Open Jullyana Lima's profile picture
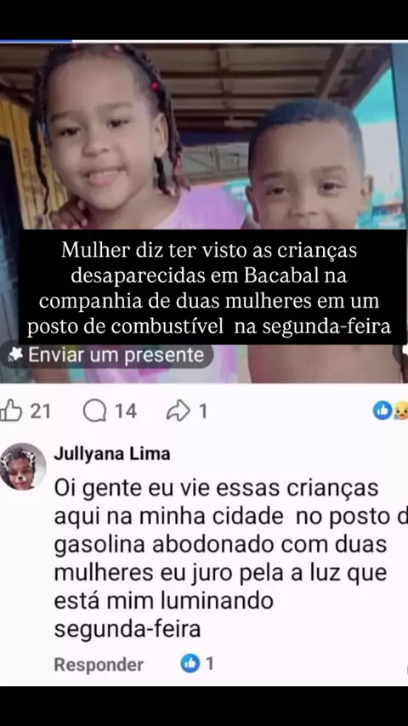408x726 pixels. [x=23, y=467]
